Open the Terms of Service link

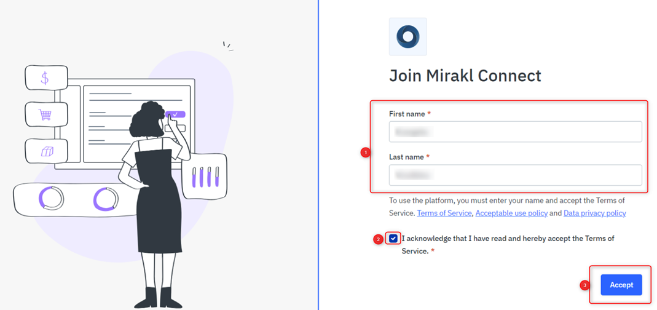pos(444,213)
